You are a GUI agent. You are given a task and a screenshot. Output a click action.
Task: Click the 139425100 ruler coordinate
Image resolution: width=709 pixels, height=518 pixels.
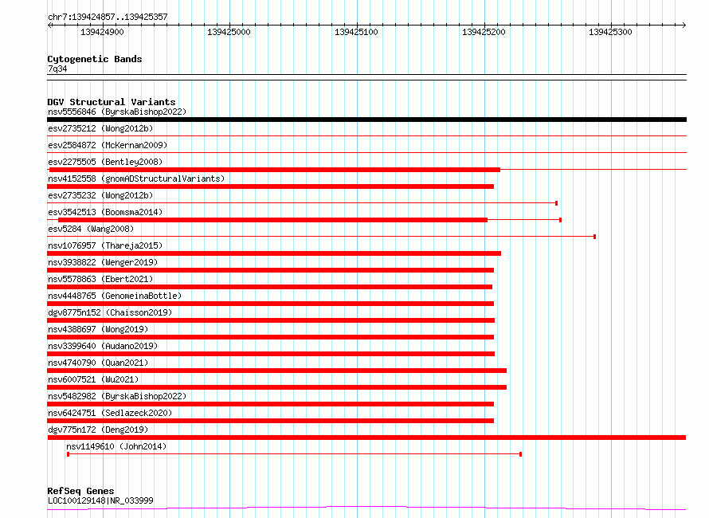(x=356, y=32)
